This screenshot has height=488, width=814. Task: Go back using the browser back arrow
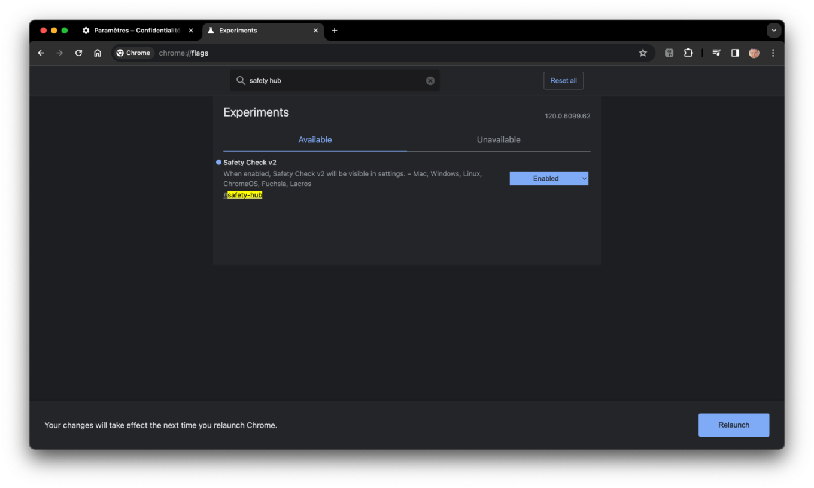(41, 53)
